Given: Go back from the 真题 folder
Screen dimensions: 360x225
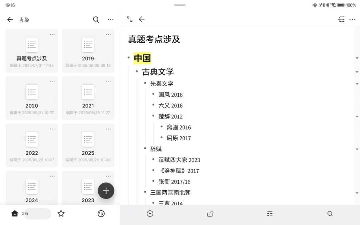Looking at the screenshot, I should (10, 20).
